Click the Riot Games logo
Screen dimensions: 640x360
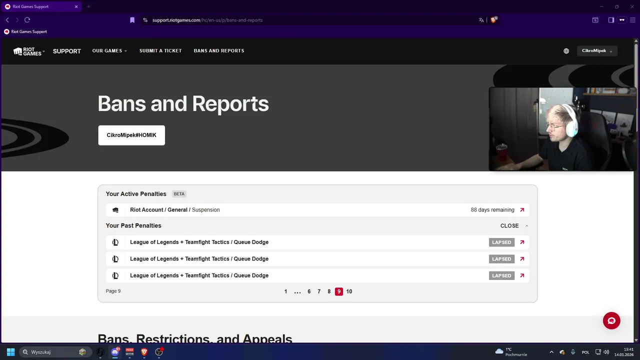pos(28,51)
